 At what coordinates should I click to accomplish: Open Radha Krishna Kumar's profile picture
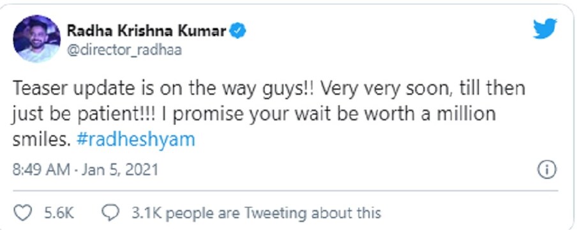coord(36,39)
